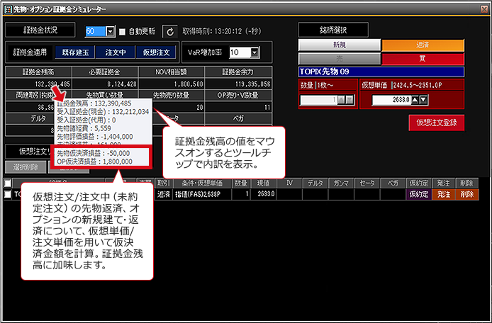This screenshot has height=323, width=492.
Task: Toggle the 既存建玉 margin filter
Action: point(75,52)
